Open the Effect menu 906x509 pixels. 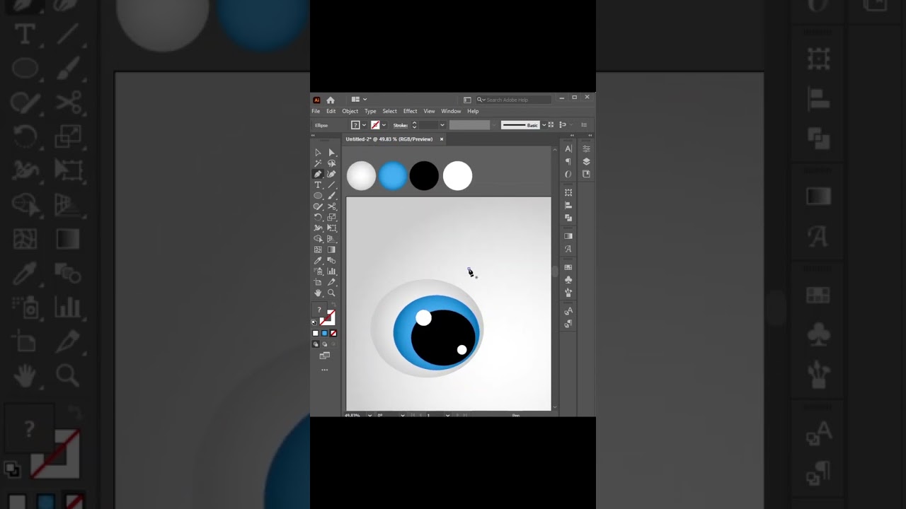coord(411,111)
